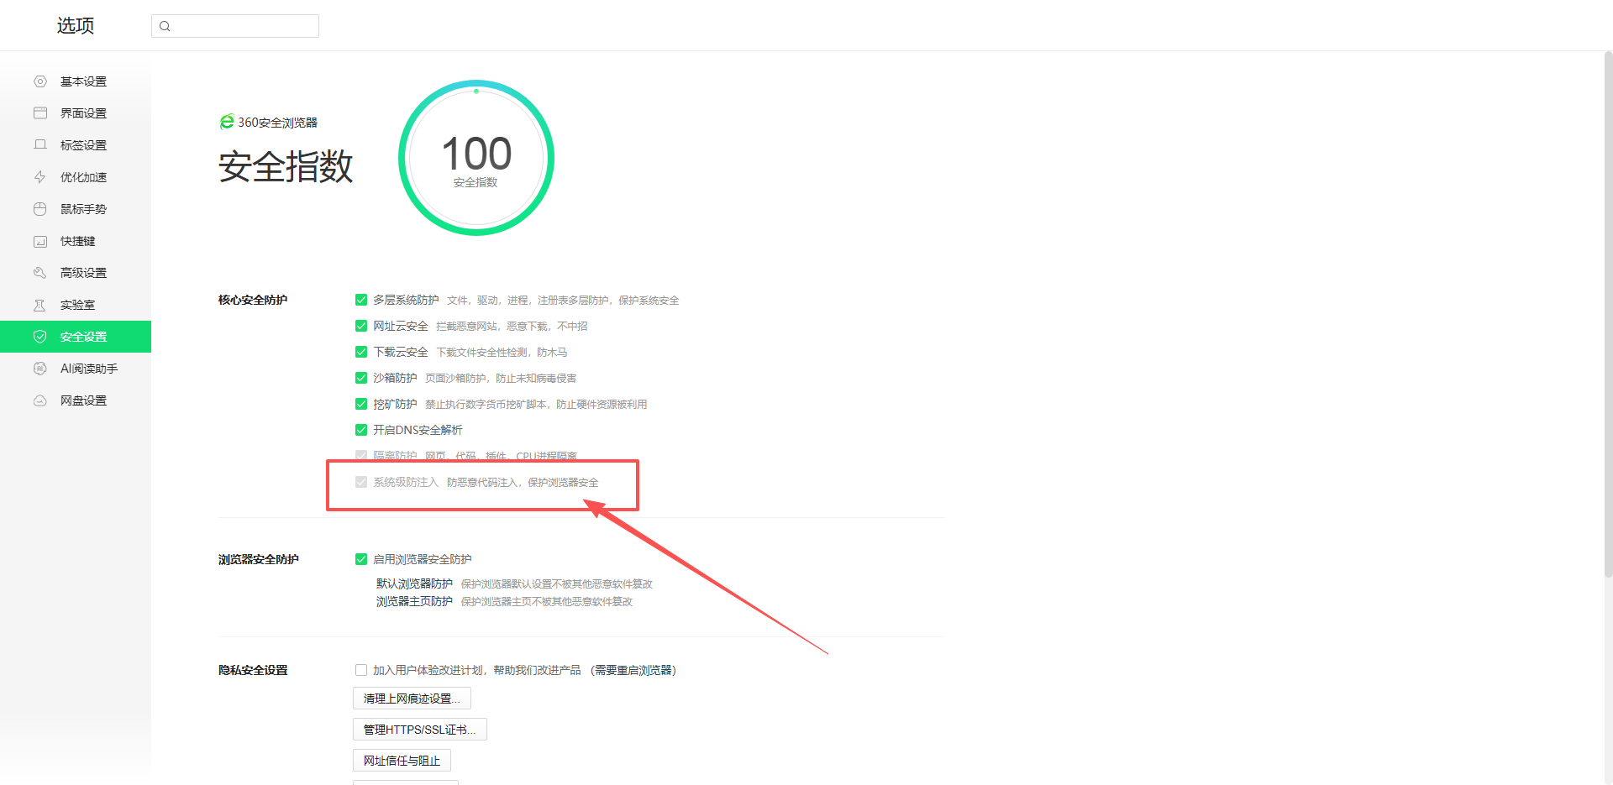Click the 隐私安全设置 section heading
The height and width of the screenshot is (785, 1613).
tap(253, 670)
